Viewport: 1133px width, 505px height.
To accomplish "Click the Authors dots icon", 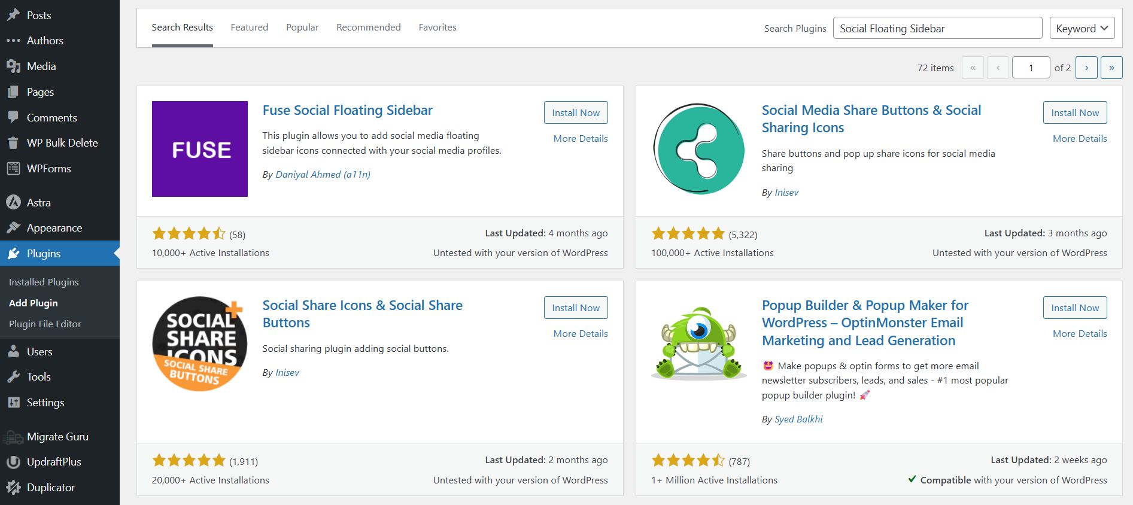I will (13, 41).
